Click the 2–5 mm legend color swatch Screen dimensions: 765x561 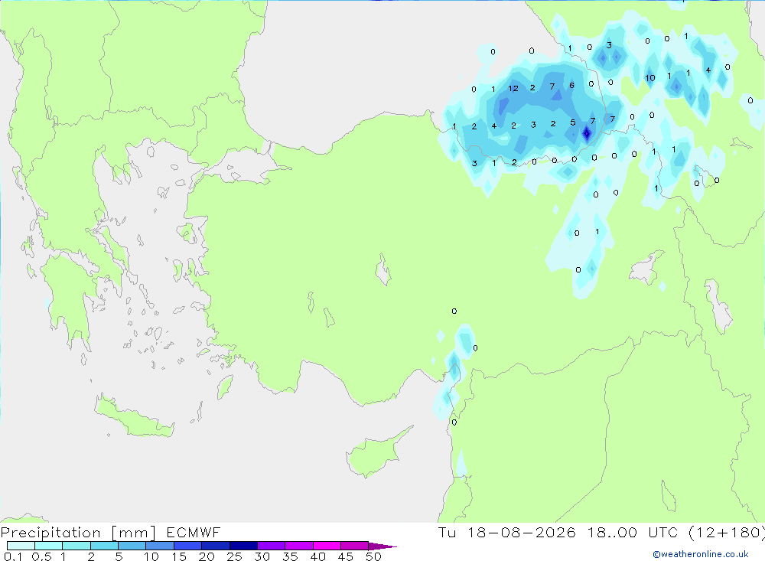[104, 546]
